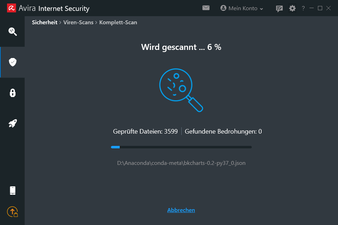Open the Status magnifier sidebar icon
The width and height of the screenshot is (338, 225).
click(x=13, y=31)
